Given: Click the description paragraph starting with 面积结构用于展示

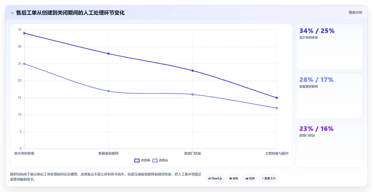Looking at the screenshot, I should [106, 177].
